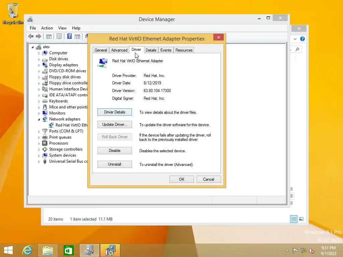Expand the Computer tree node
This screenshot has width=343, height=257.
(39, 53)
